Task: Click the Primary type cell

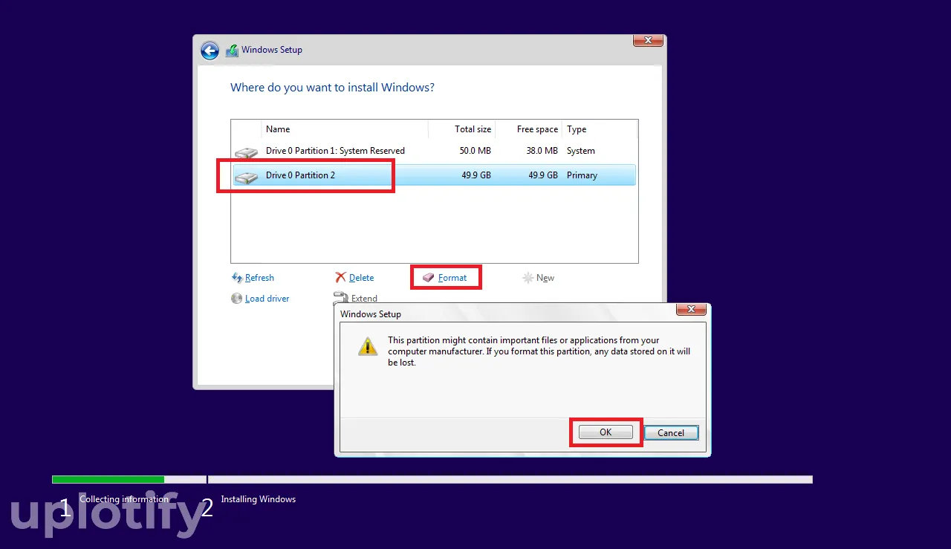Action: point(582,175)
